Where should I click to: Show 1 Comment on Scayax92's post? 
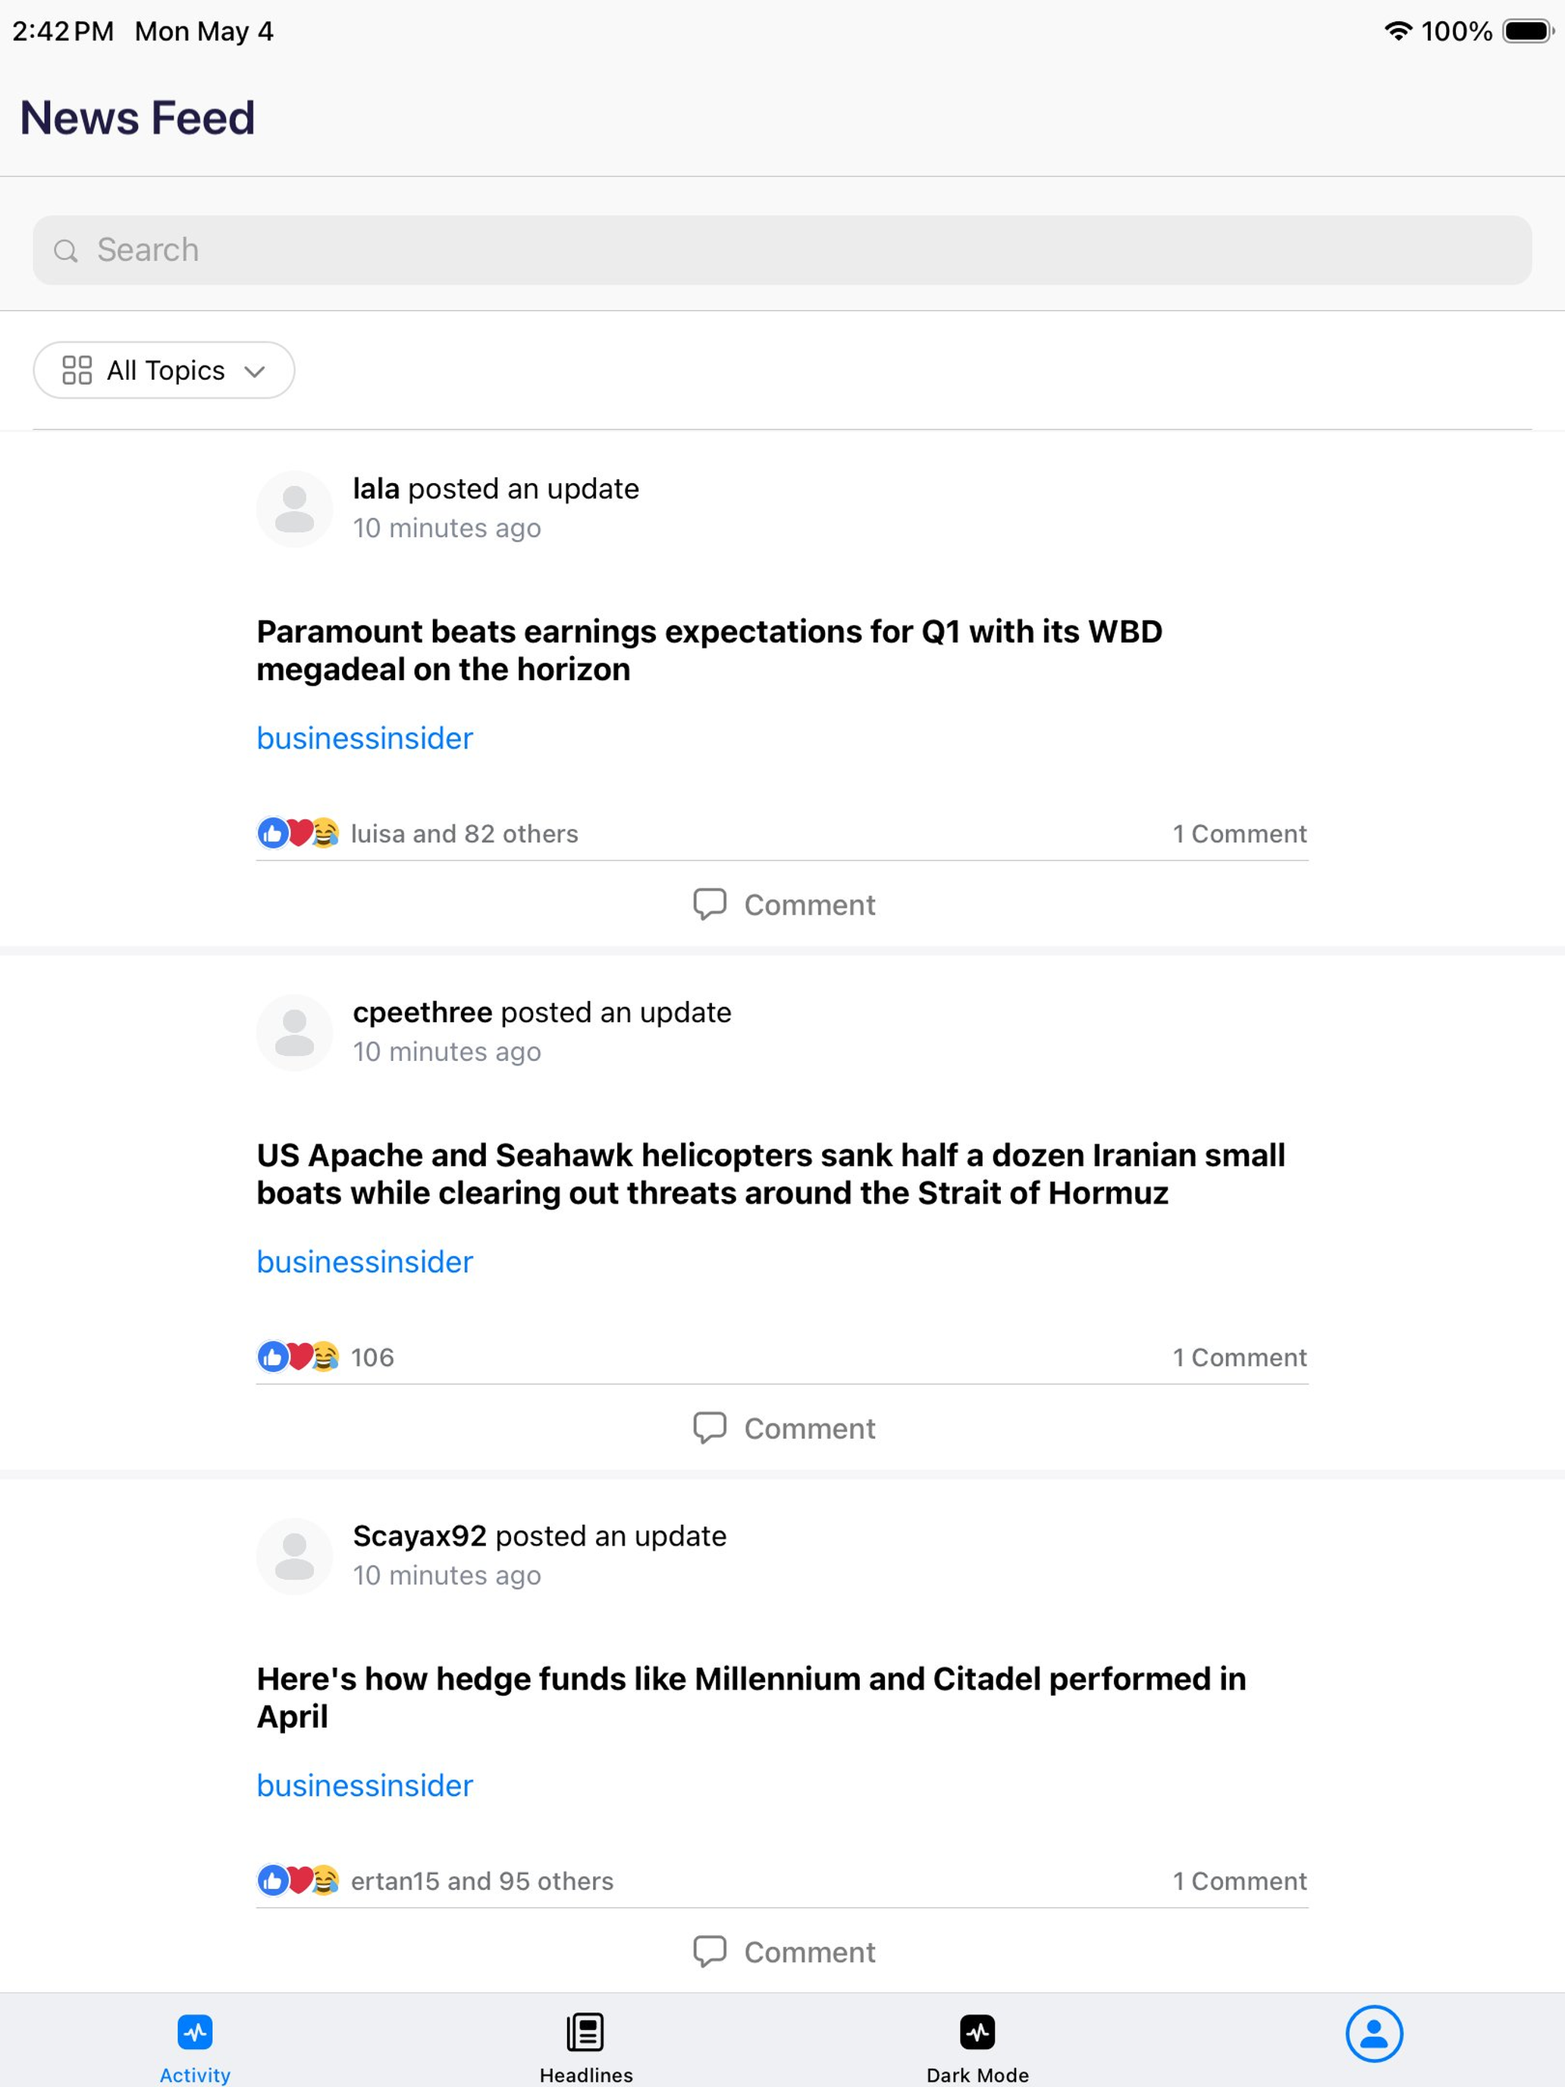click(1240, 1881)
